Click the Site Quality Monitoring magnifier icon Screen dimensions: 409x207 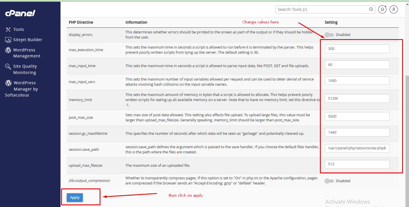coord(8,67)
